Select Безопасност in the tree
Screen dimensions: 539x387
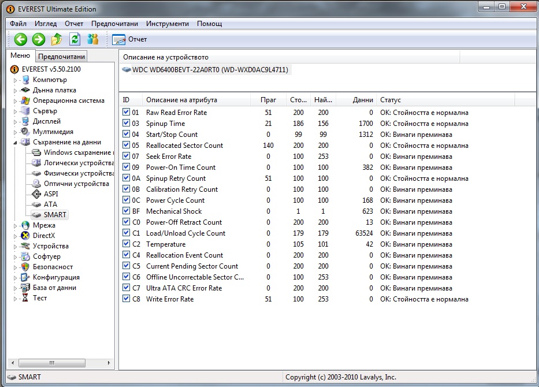click(53, 267)
